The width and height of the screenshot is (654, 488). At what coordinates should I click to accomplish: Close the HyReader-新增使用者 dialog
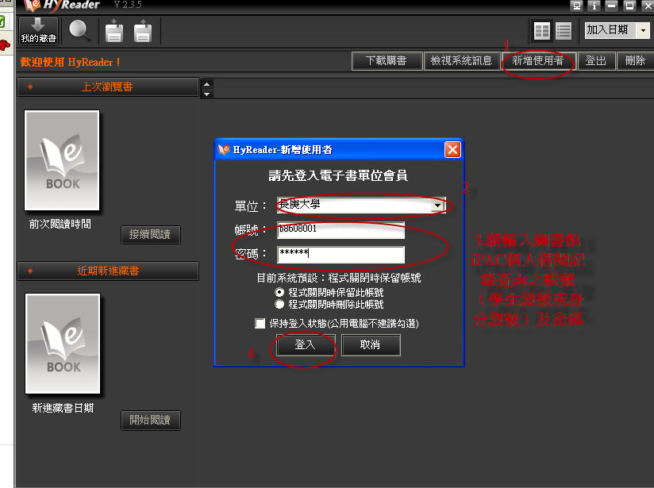click(x=452, y=149)
